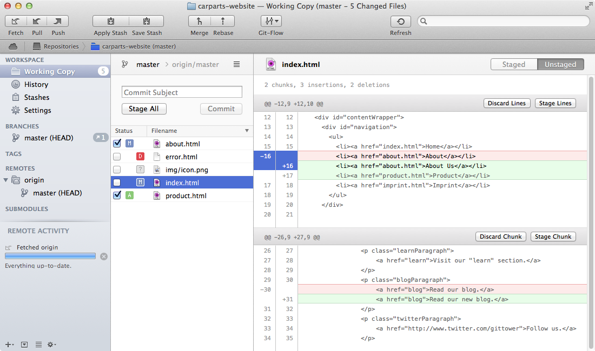Click the archive box icon at sidebar bottom

pyautogui.click(x=24, y=345)
